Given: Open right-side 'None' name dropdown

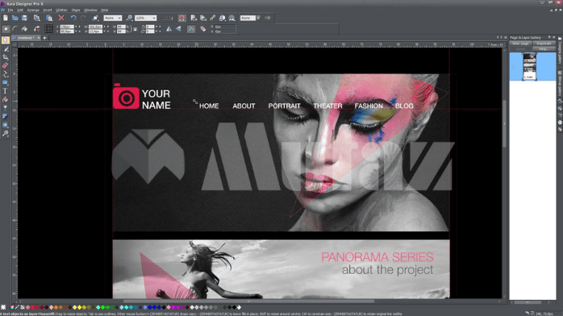Looking at the screenshot, I should point(258,18).
